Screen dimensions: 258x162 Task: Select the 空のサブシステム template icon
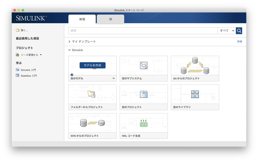tap(144, 65)
